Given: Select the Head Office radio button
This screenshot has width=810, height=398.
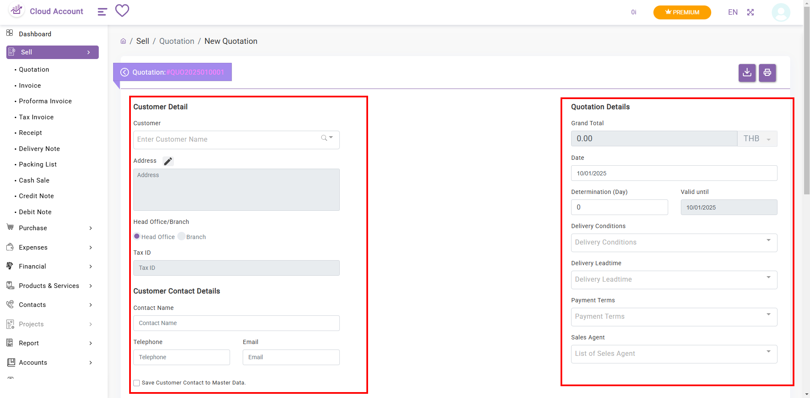Looking at the screenshot, I should [x=137, y=236].
